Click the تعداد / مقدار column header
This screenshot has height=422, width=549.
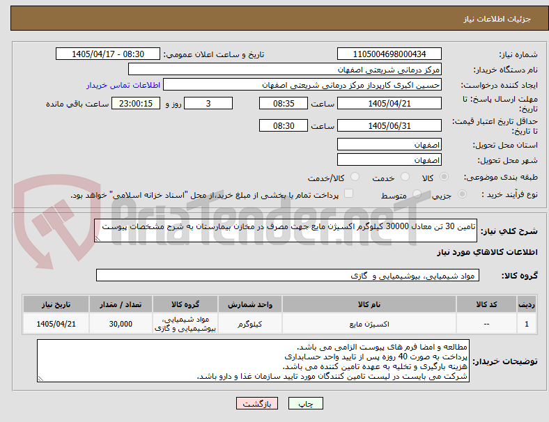point(121,304)
